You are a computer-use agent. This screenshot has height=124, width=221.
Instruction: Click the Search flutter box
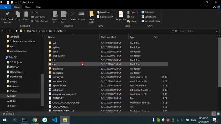[199, 31]
